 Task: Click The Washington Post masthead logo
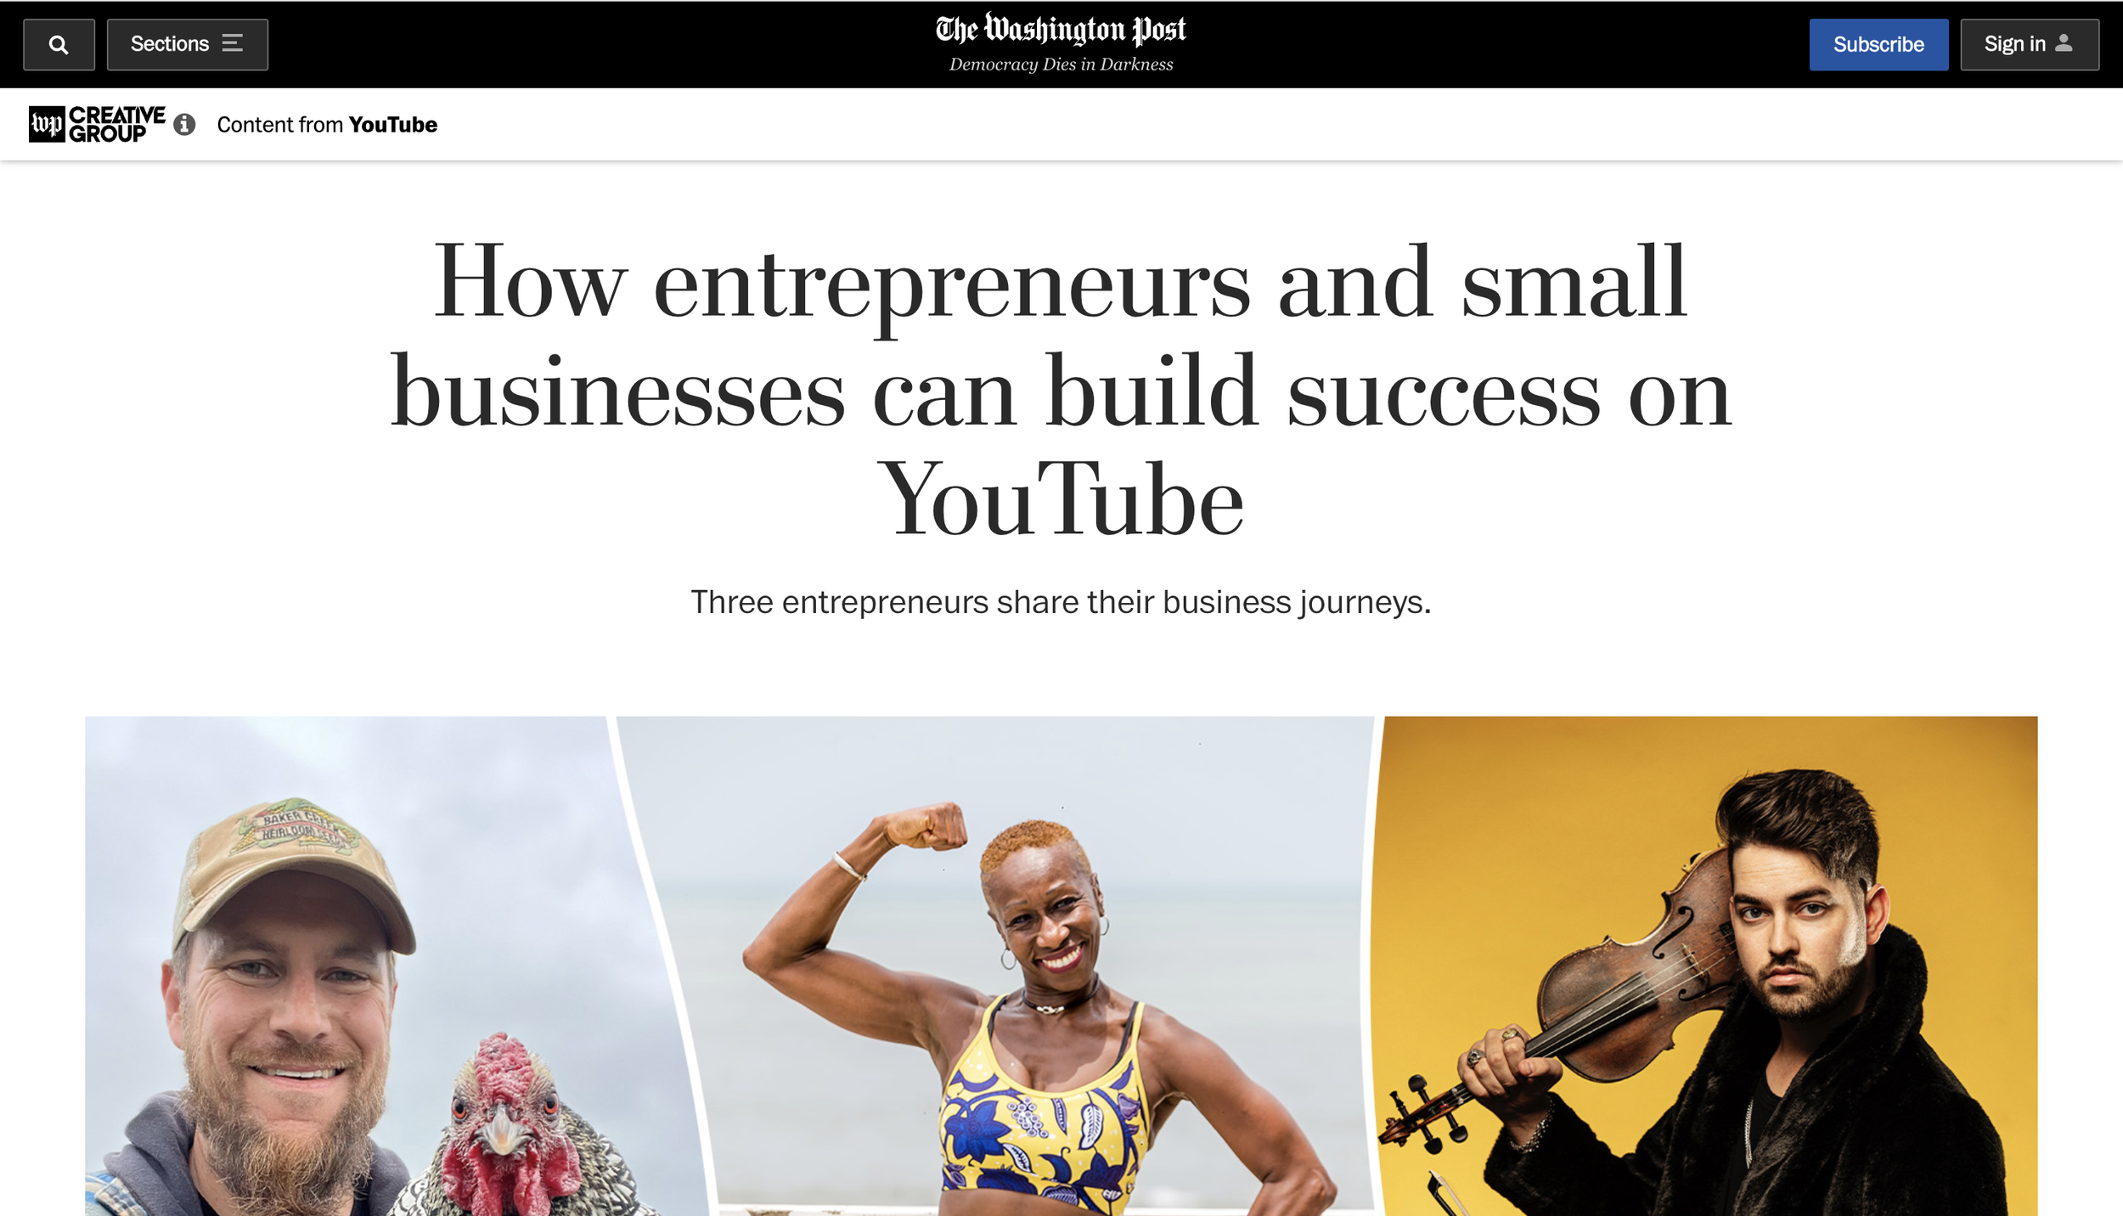pyautogui.click(x=1061, y=30)
